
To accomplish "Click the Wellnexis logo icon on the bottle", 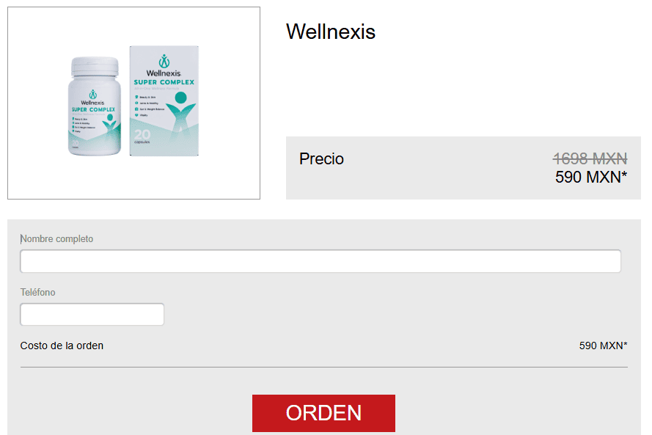I will (x=92, y=95).
